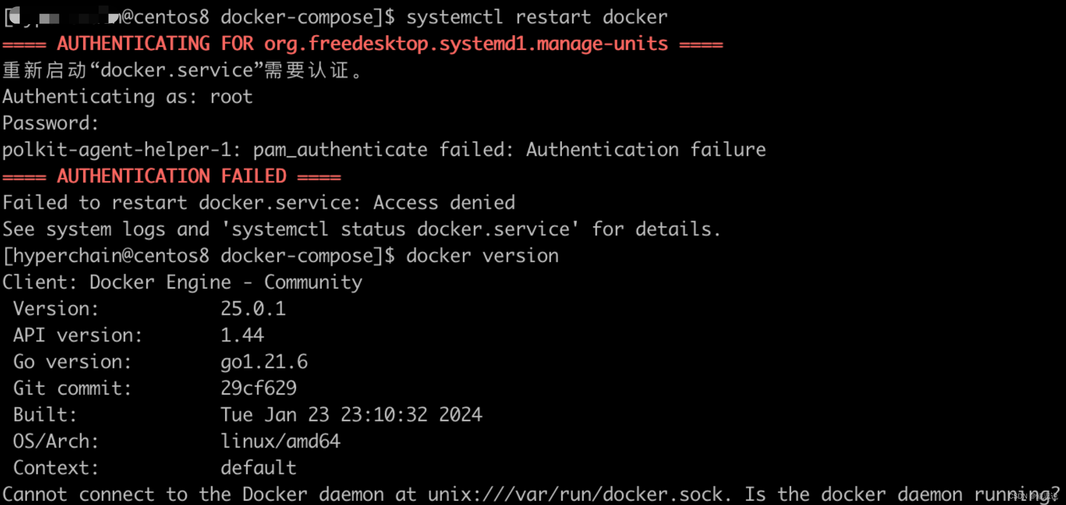The height and width of the screenshot is (505, 1066).
Task: Click the Context value default
Action: point(258,468)
